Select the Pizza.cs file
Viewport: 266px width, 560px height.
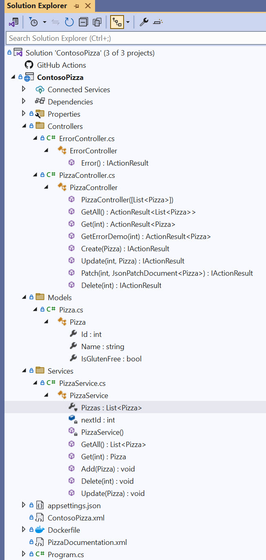click(71, 310)
